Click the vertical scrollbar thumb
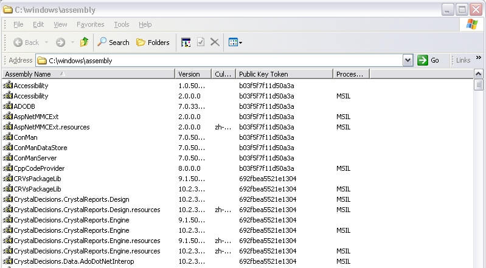This screenshot has width=486, height=268. [478, 85]
